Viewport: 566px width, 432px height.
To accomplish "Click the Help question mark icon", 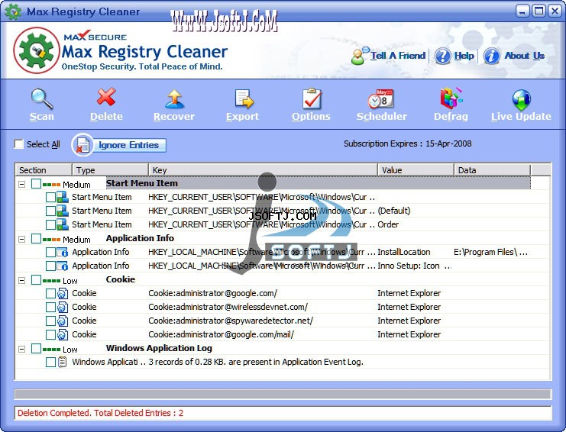I will coord(442,56).
